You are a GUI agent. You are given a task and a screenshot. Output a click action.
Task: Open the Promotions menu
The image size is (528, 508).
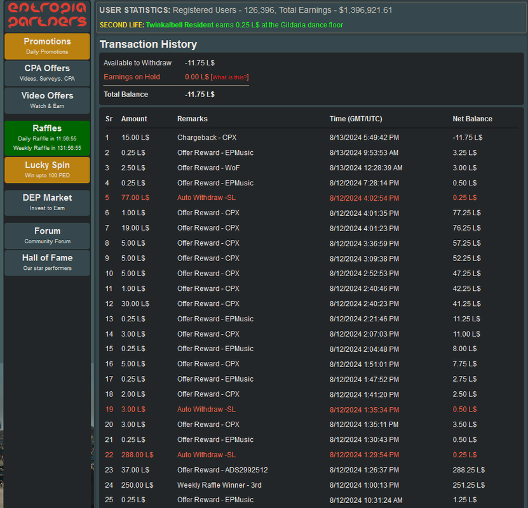pyautogui.click(x=47, y=46)
